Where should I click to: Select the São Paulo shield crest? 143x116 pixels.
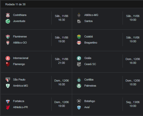[x=8, y=80]
